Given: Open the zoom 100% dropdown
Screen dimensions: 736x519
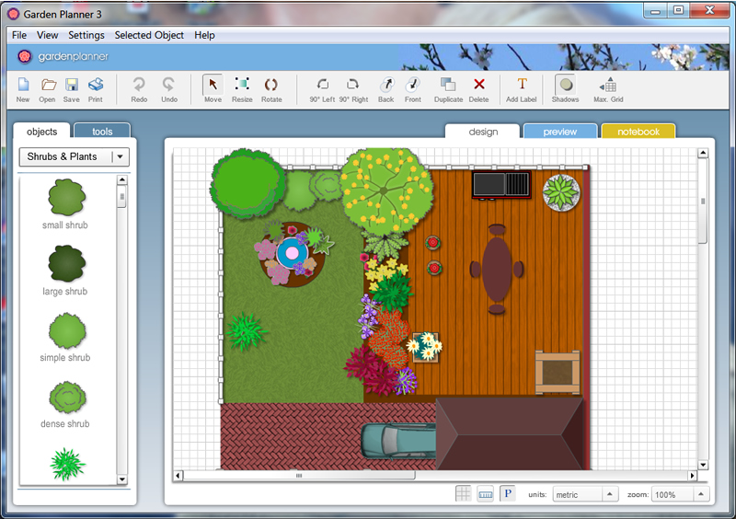Looking at the screenshot, I should pyautogui.click(x=680, y=494).
